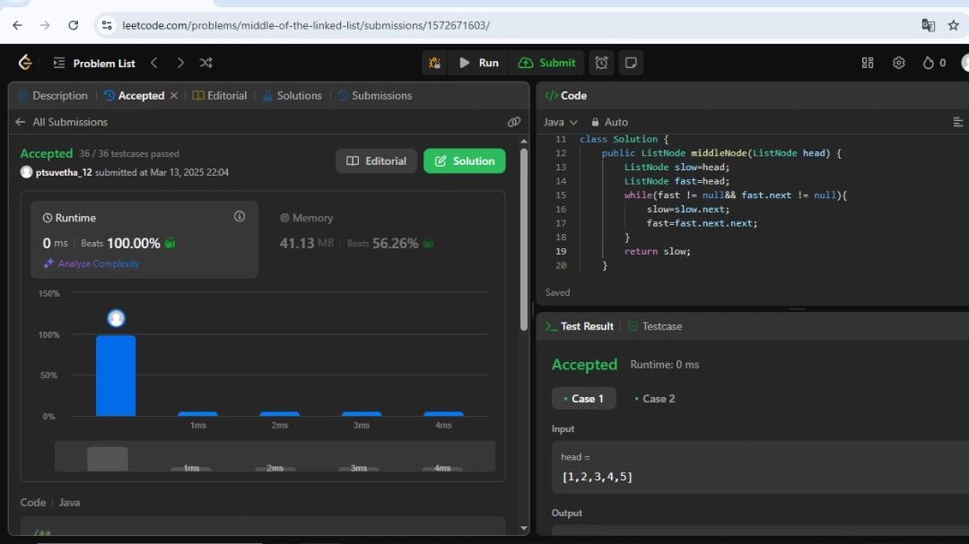Open the notes sticky icon

(x=631, y=63)
